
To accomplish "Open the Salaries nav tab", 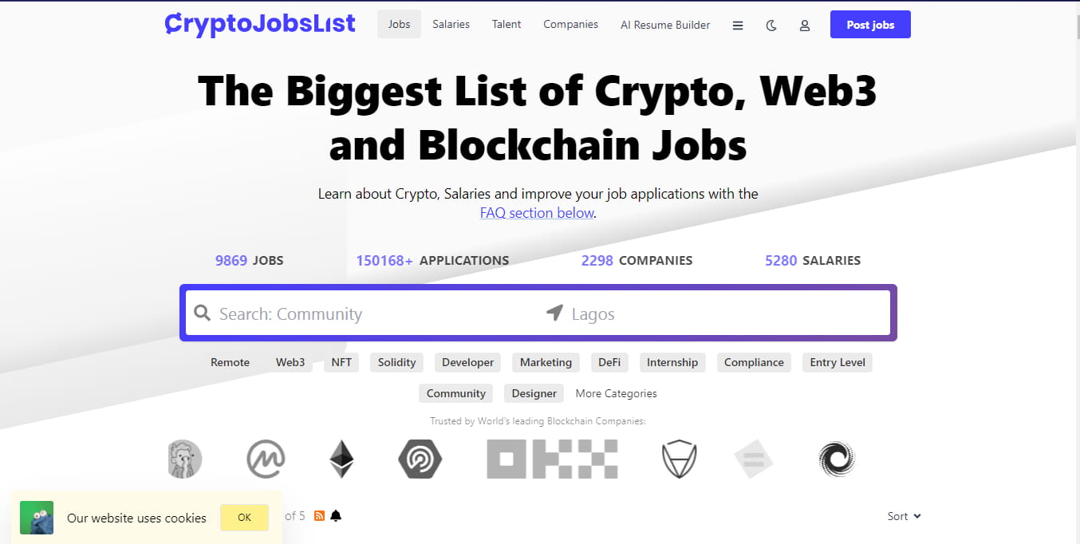I will (x=451, y=25).
